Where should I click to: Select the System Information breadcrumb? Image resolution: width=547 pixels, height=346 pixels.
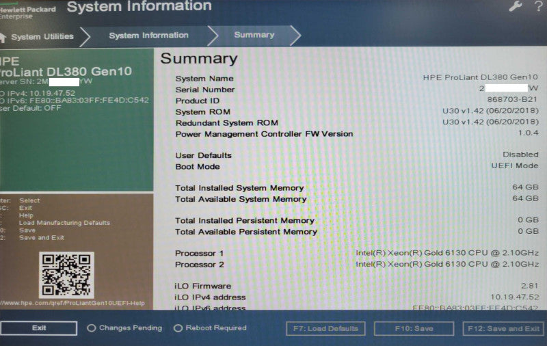[x=148, y=36]
